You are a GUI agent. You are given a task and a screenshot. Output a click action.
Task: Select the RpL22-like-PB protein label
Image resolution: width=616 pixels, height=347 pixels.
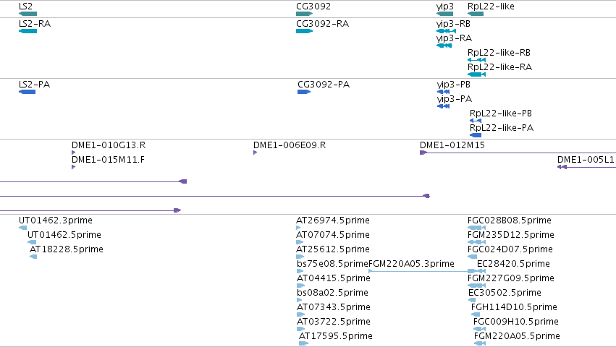tap(501, 113)
